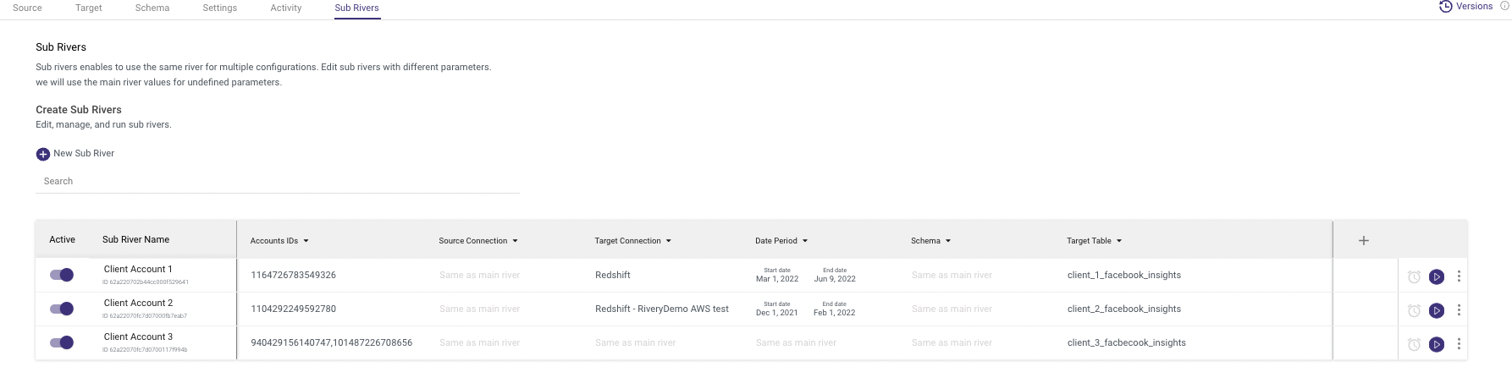This screenshot has width=1512, height=372.
Task: Switch to the Schema tab
Action: click(x=152, y=8)
